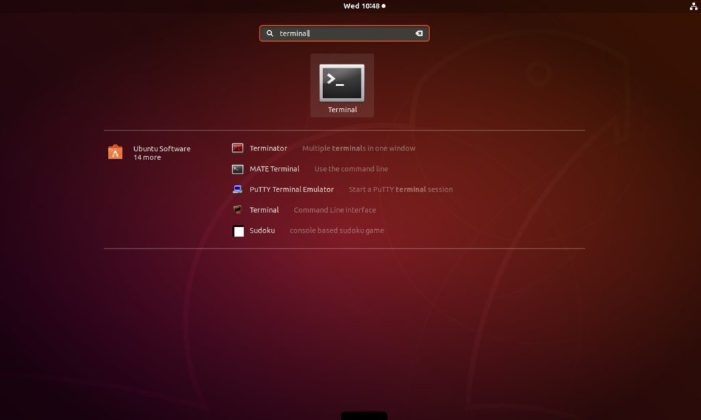The height and width of the screenshot is (420, 701).
Task: Click the Terminal label under the highlighted icon
Action: coord(342,109)
